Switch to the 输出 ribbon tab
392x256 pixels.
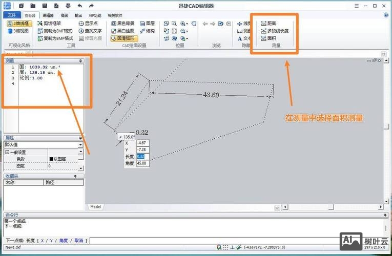click(78, 15)
